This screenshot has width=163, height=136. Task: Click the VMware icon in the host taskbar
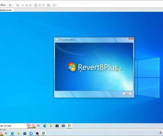coord(43,133)
